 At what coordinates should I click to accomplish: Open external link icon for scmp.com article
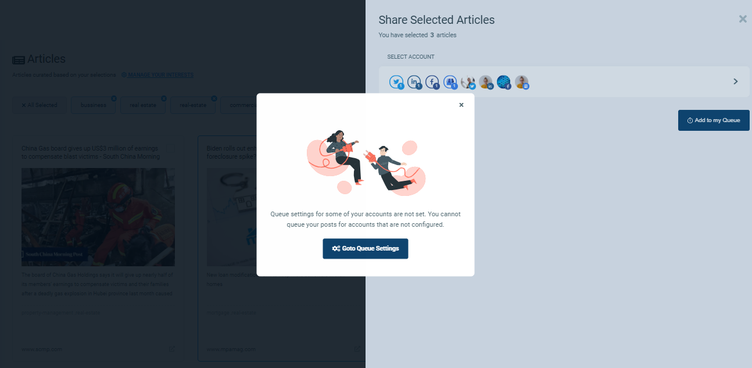[172, 349]
